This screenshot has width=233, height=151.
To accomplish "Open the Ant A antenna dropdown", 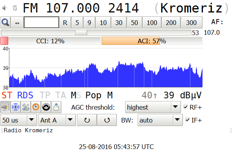I will 57,120.
